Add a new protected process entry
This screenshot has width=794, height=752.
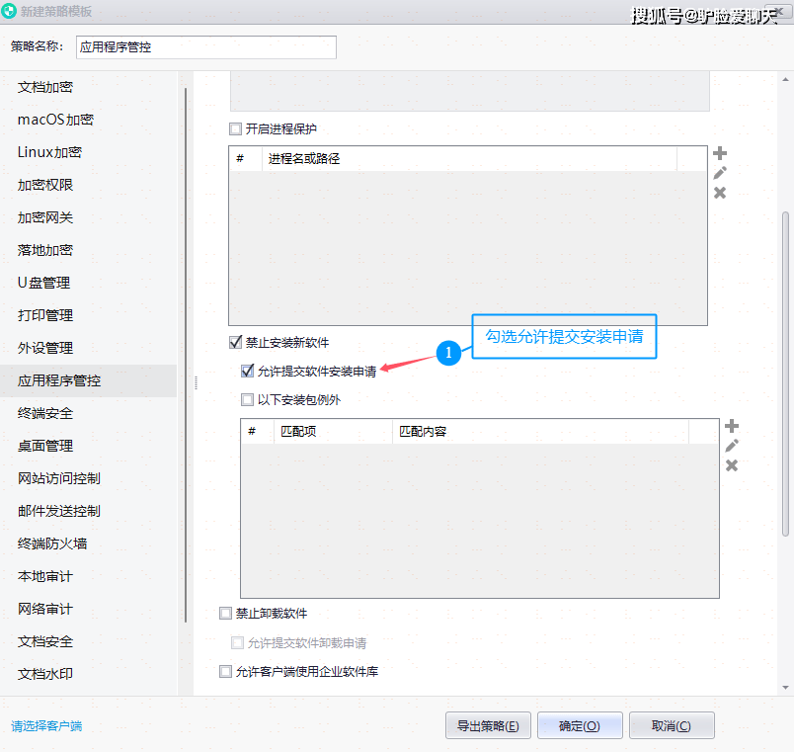pyautogui.click(x=720, y=153)
